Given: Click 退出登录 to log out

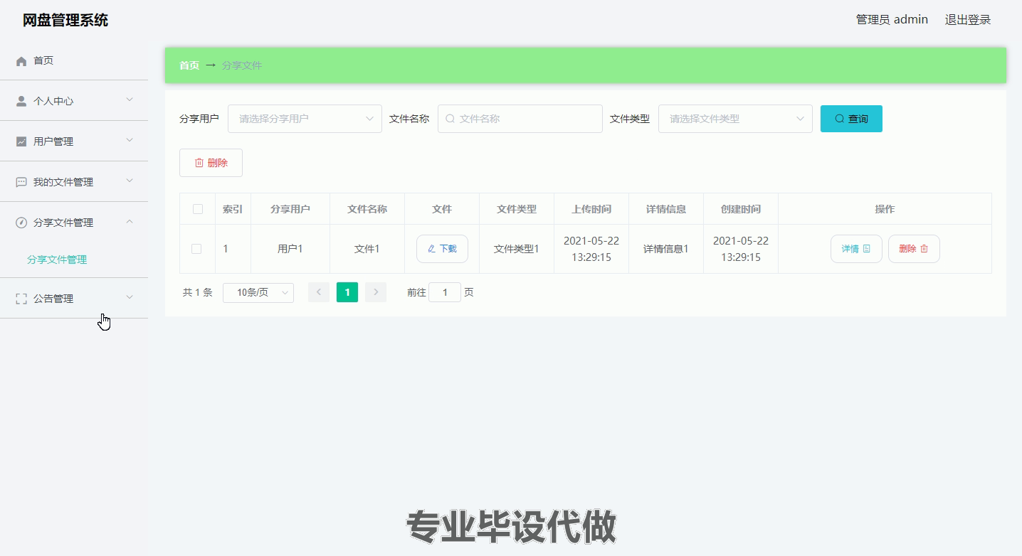Looking at the screenshot, I should [x=968, y=20].
